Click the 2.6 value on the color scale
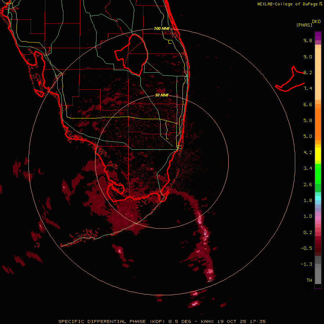Viewport: 324px width, 324px height. 308,185
